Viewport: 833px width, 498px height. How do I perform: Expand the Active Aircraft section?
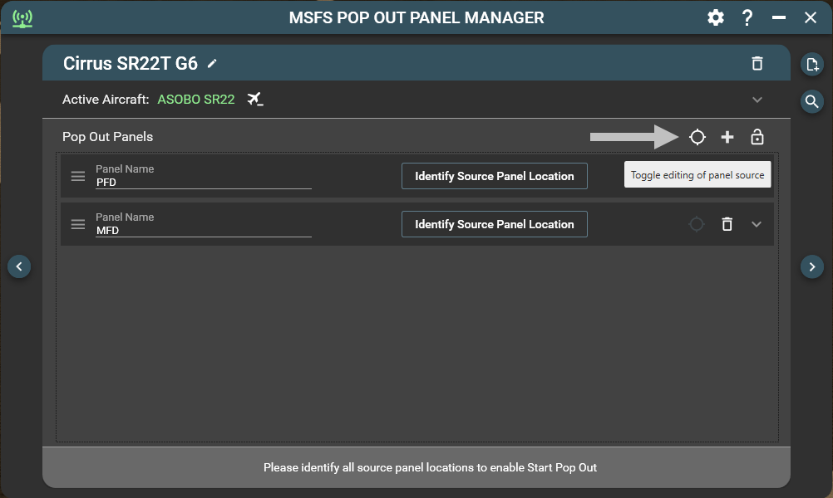757,100
